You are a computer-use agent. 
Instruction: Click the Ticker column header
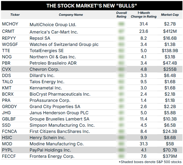(x=15, y=15)
